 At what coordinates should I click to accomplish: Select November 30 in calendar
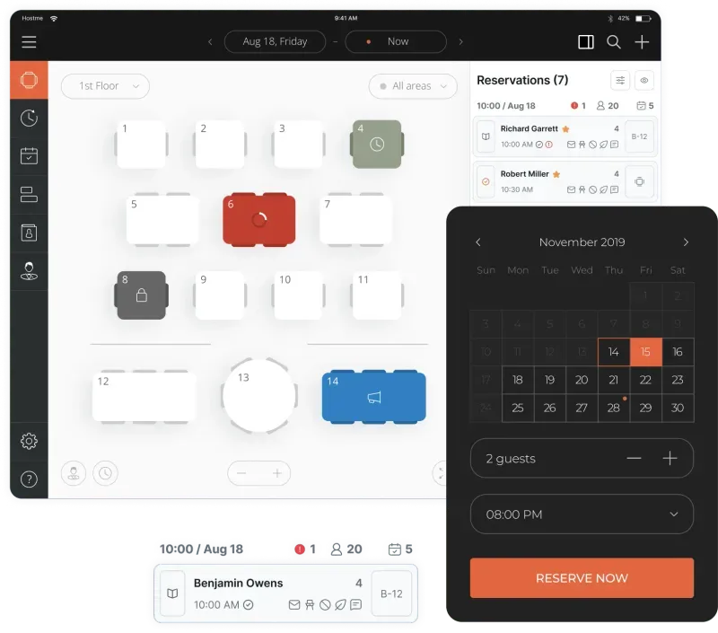(678, 408)
